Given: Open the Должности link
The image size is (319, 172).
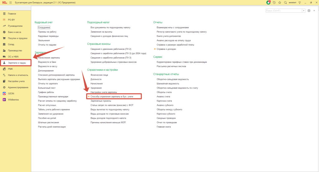Looking at the screenshot, I should (x=96, y=79).
